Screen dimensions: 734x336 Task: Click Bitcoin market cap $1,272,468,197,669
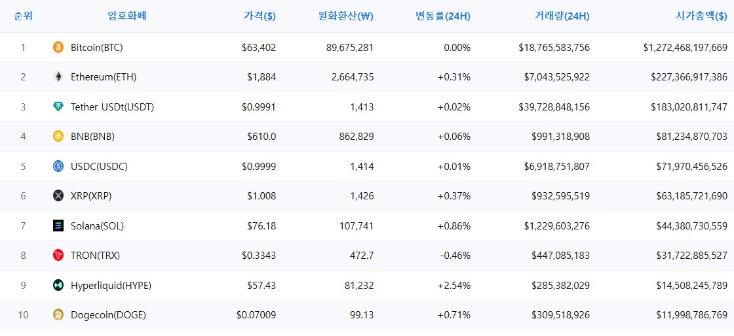(686, 47)
